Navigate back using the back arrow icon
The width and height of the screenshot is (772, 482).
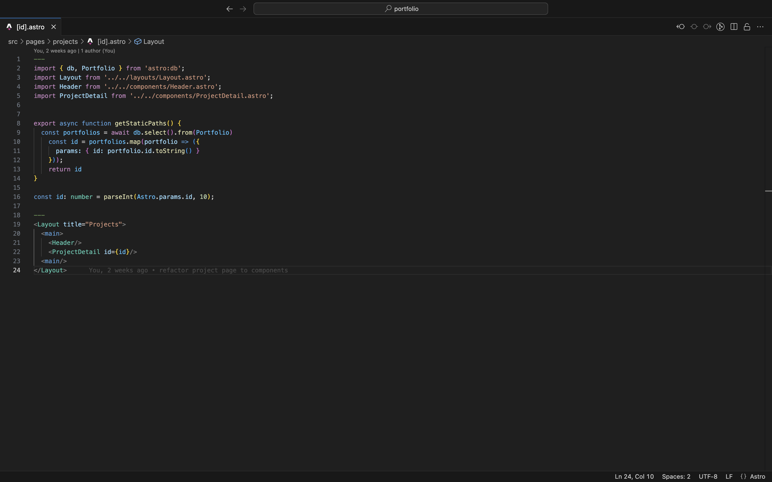pos(229,9)
